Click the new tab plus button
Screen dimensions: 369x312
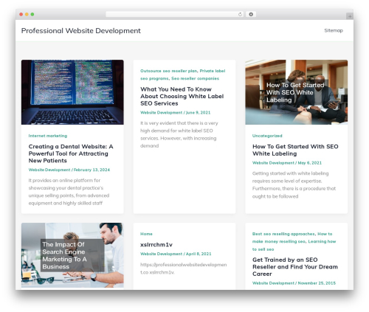(350, 16)
